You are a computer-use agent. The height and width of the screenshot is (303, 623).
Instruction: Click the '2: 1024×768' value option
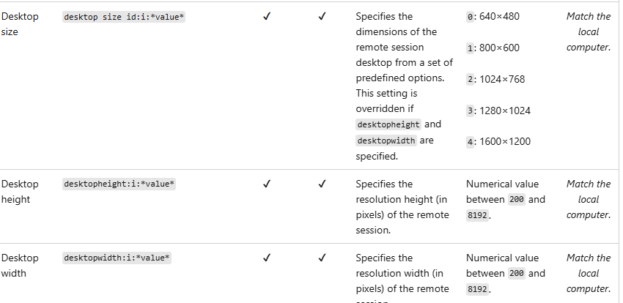click(495, 79)
